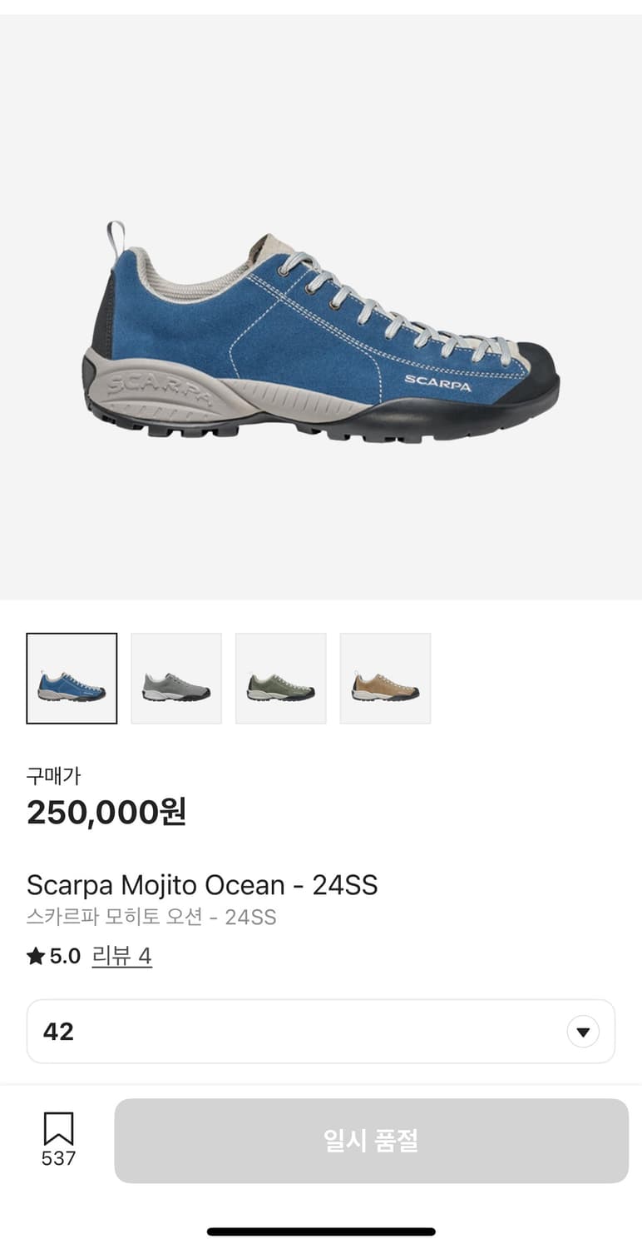Click the black star rating icon
Image resolution: width=642 pixels, height=1249 pixels.
click(x=36, y=956)
